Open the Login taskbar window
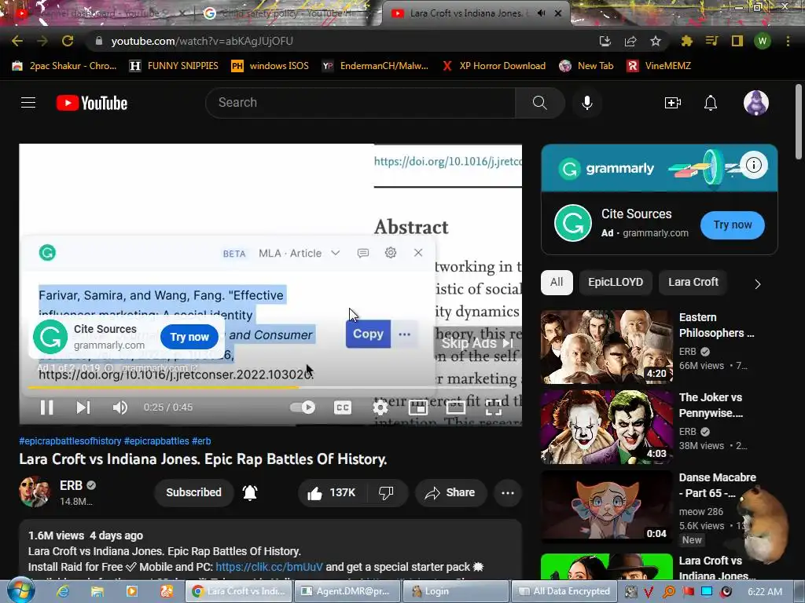This screenshot has height=603, width=805. [x=455, y=591]
